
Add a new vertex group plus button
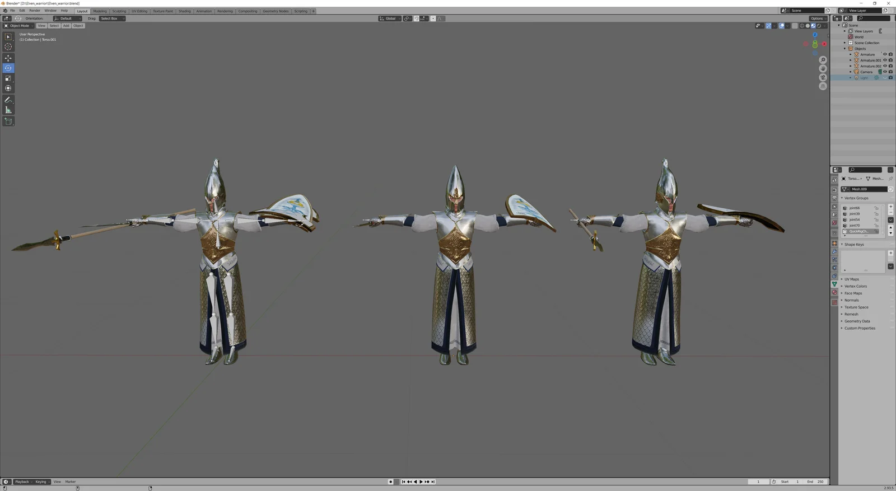coord(890,207)
